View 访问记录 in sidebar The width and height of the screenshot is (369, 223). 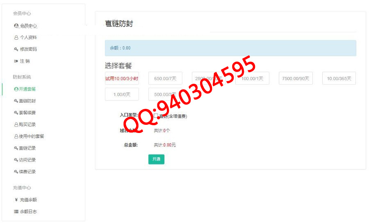click(25, 160)
